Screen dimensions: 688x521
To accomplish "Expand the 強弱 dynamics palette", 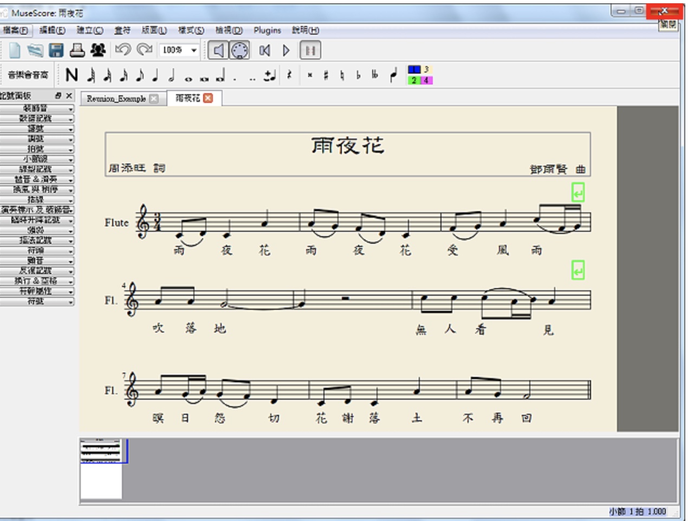I will point(37,230).
